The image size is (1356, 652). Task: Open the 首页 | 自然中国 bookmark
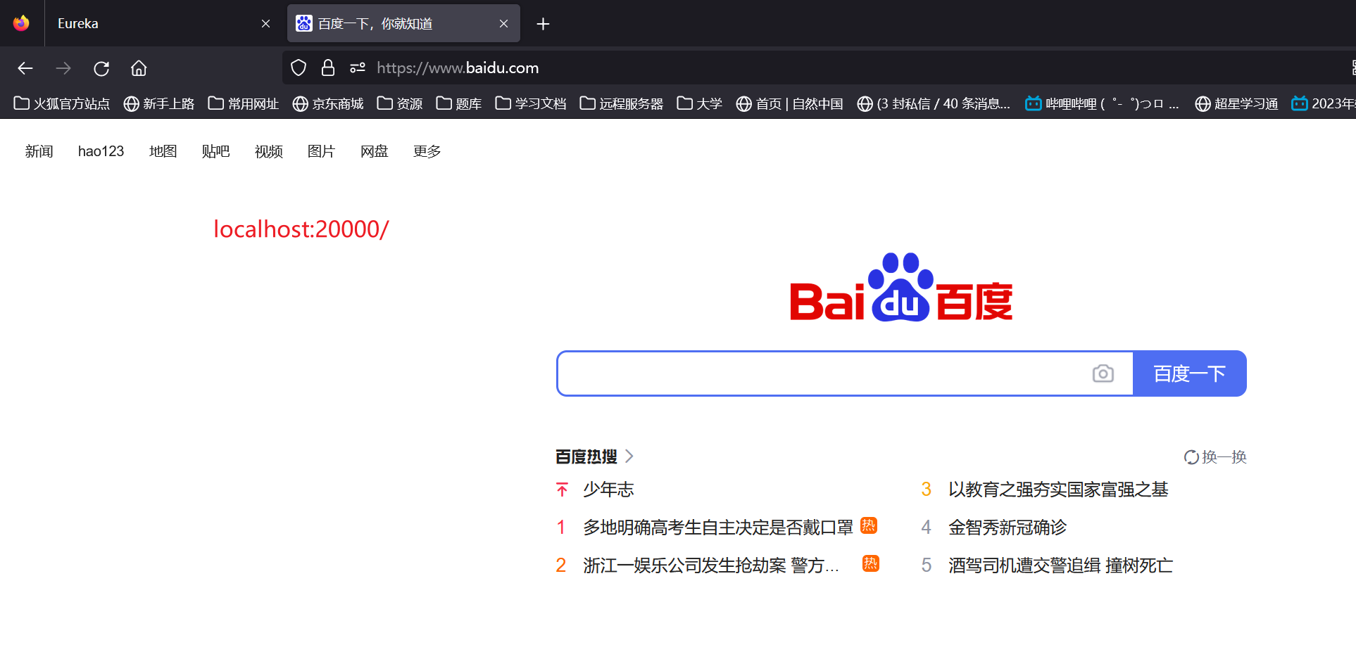pyautogui.click(x=790, y=103)
